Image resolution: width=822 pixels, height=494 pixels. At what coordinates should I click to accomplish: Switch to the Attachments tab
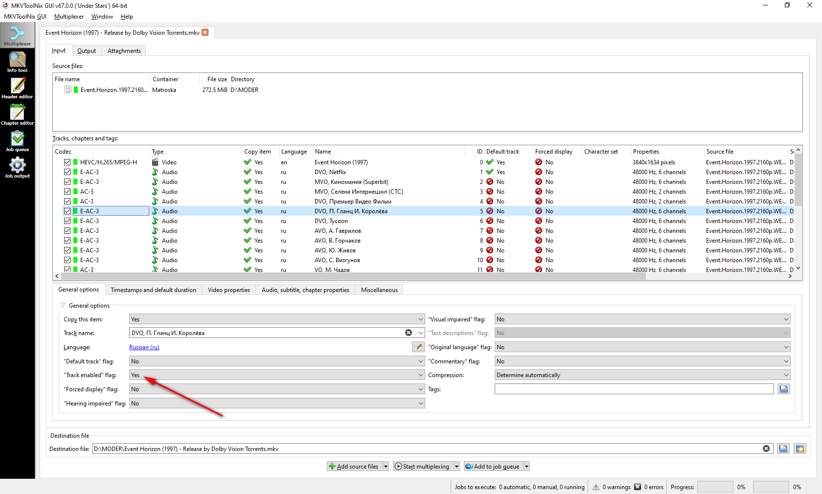(x=124, y=50)
